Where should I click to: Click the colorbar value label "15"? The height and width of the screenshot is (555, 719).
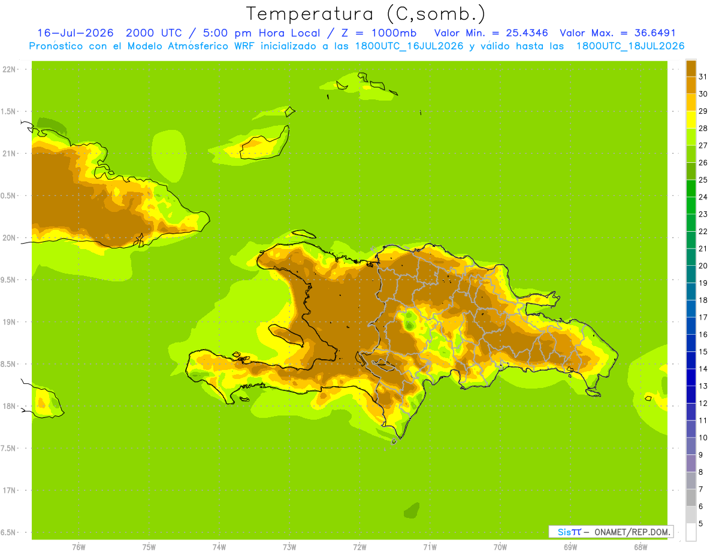(703, 351)
